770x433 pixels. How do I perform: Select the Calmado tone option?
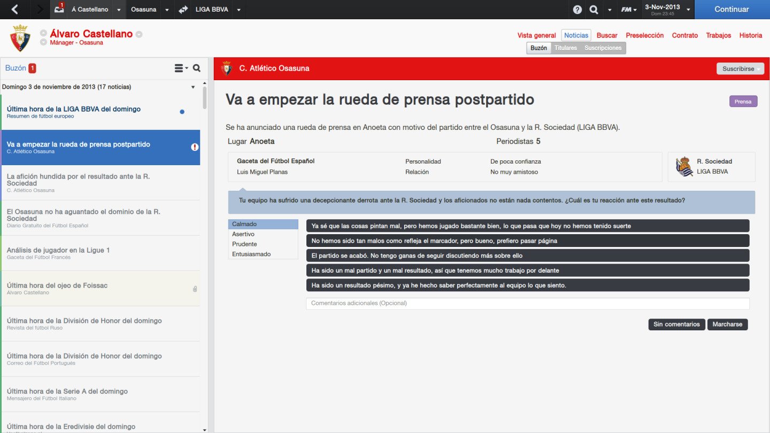(263, 225)
